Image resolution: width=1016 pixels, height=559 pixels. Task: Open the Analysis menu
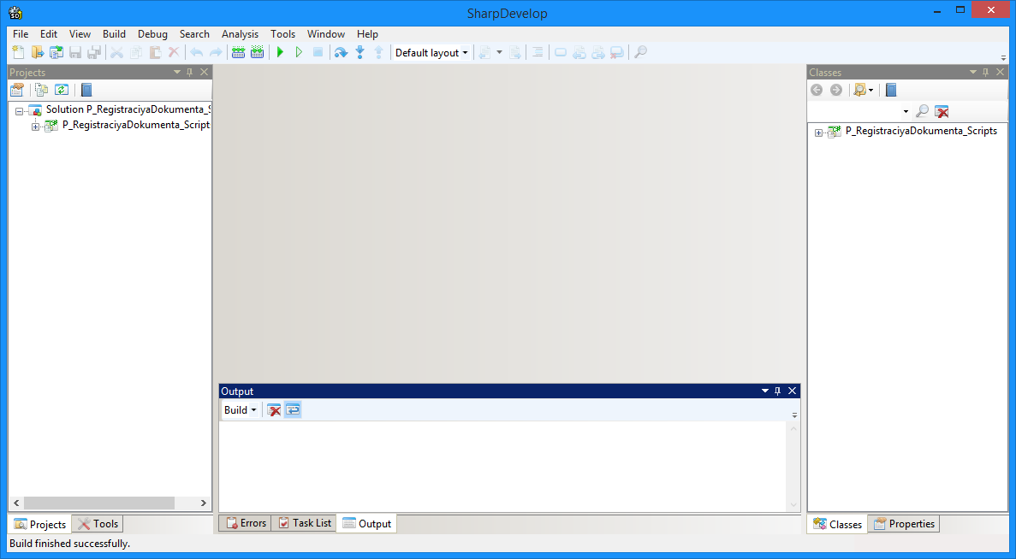pyautogui.click(x=240, y=34)
